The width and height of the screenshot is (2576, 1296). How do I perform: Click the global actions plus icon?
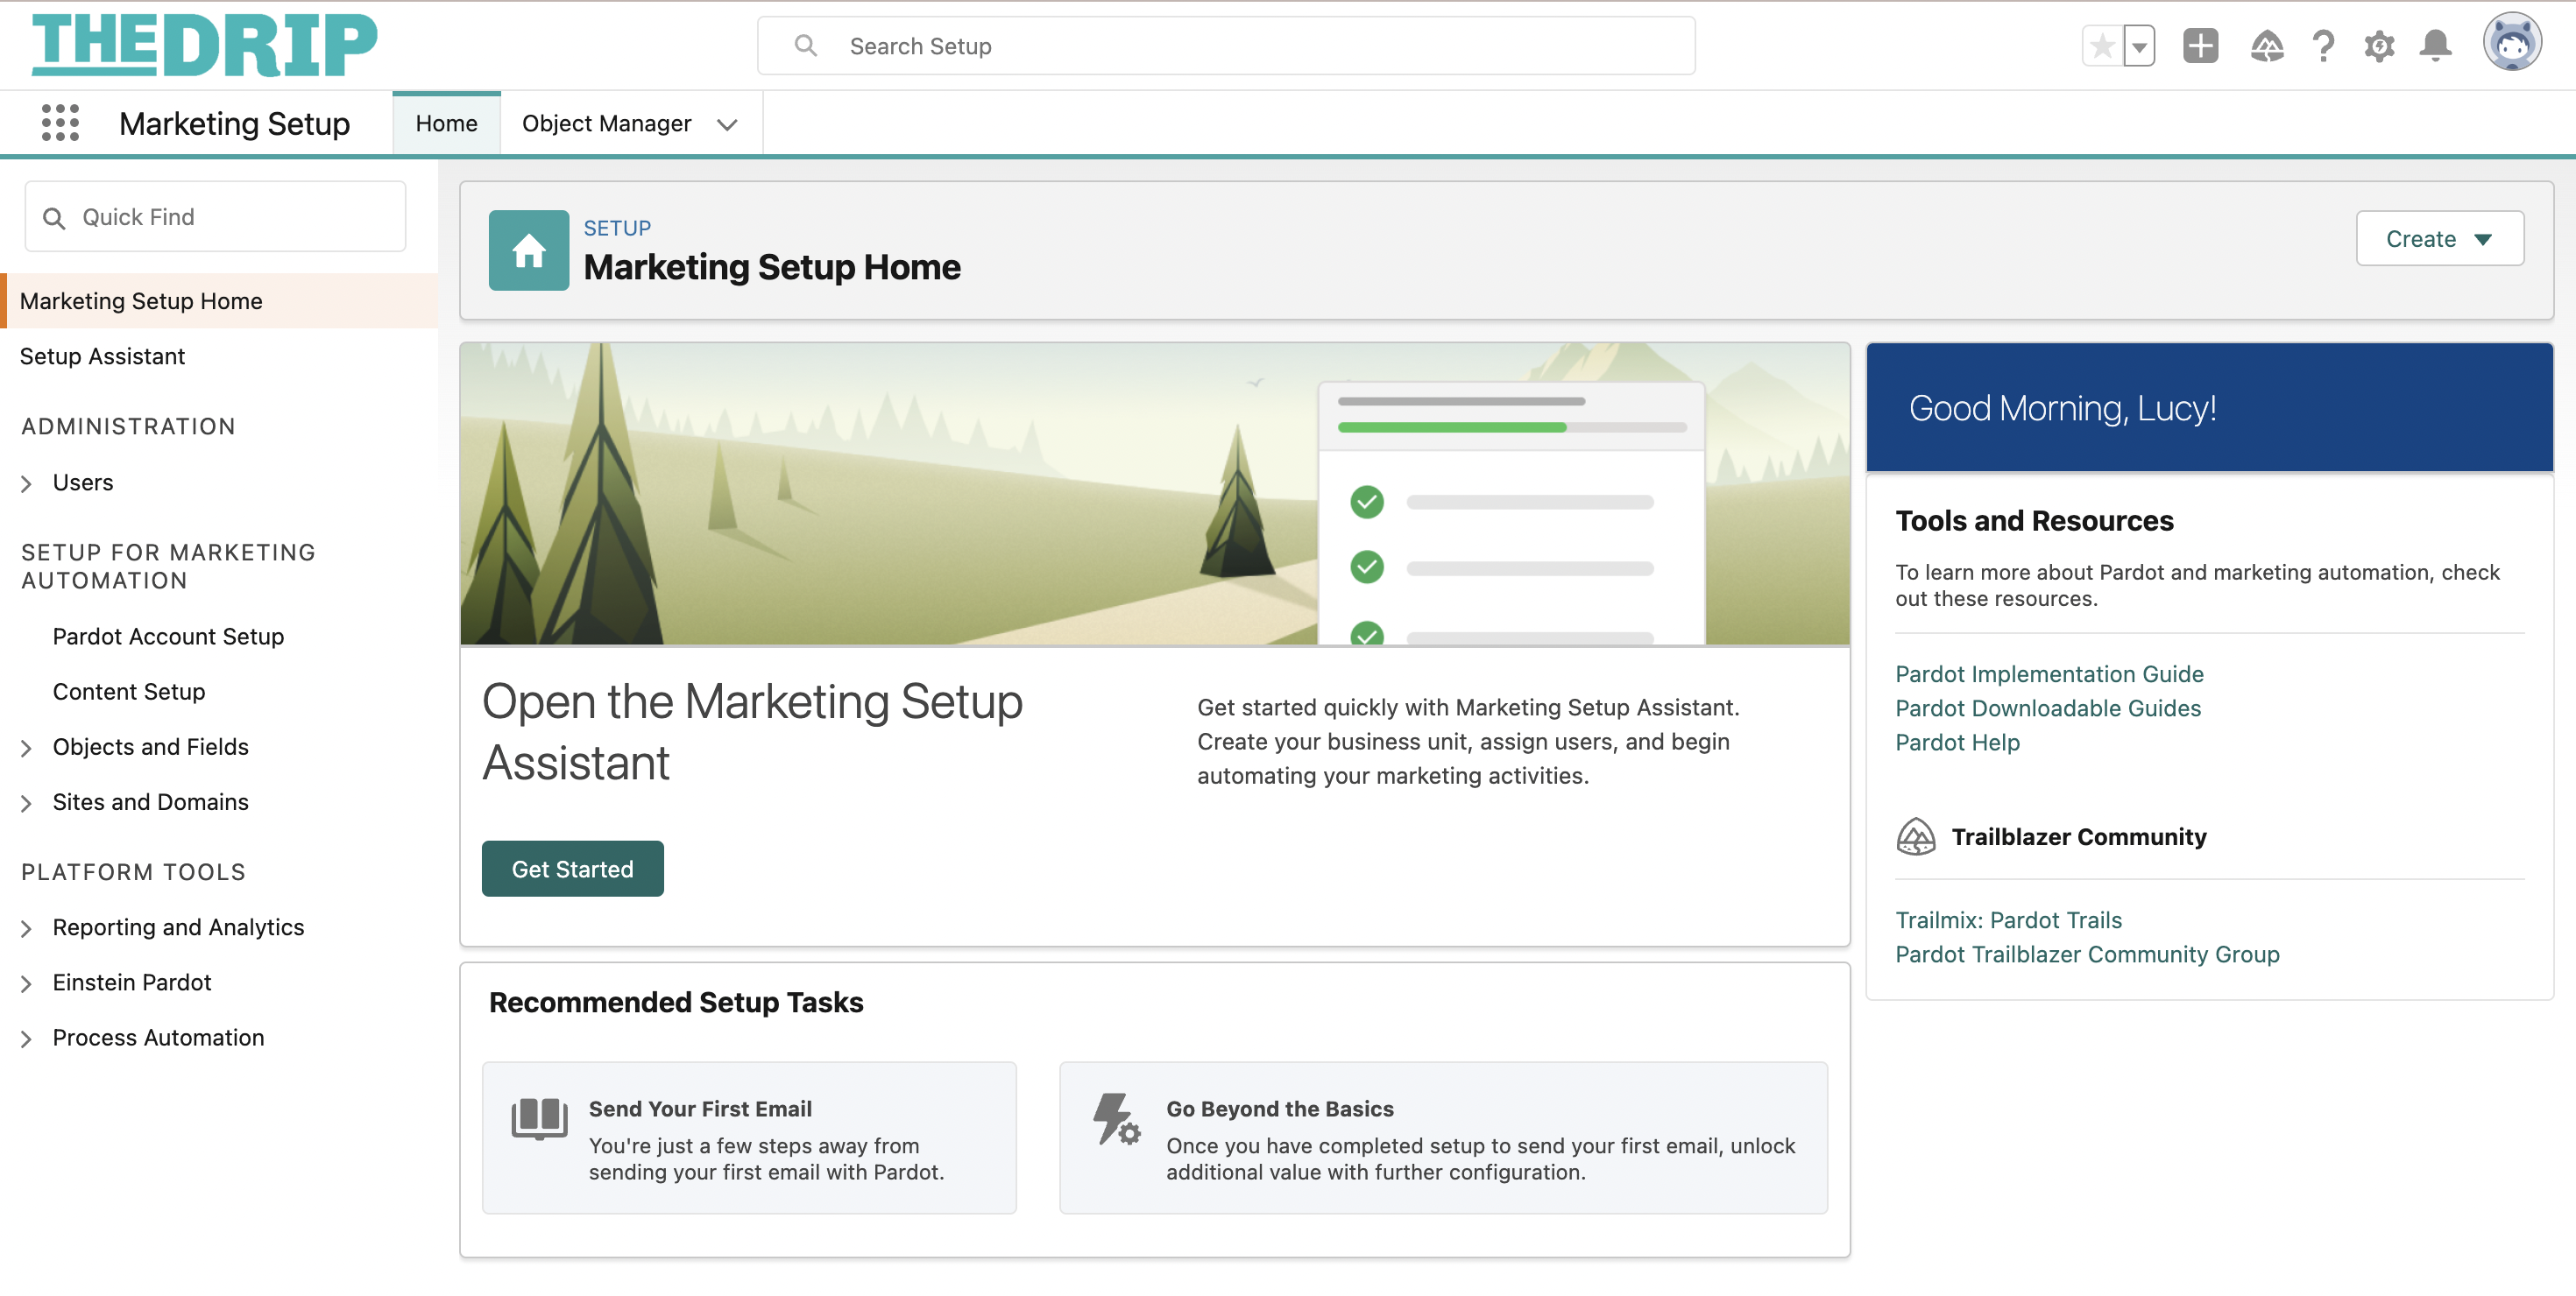click(2200, 46)
